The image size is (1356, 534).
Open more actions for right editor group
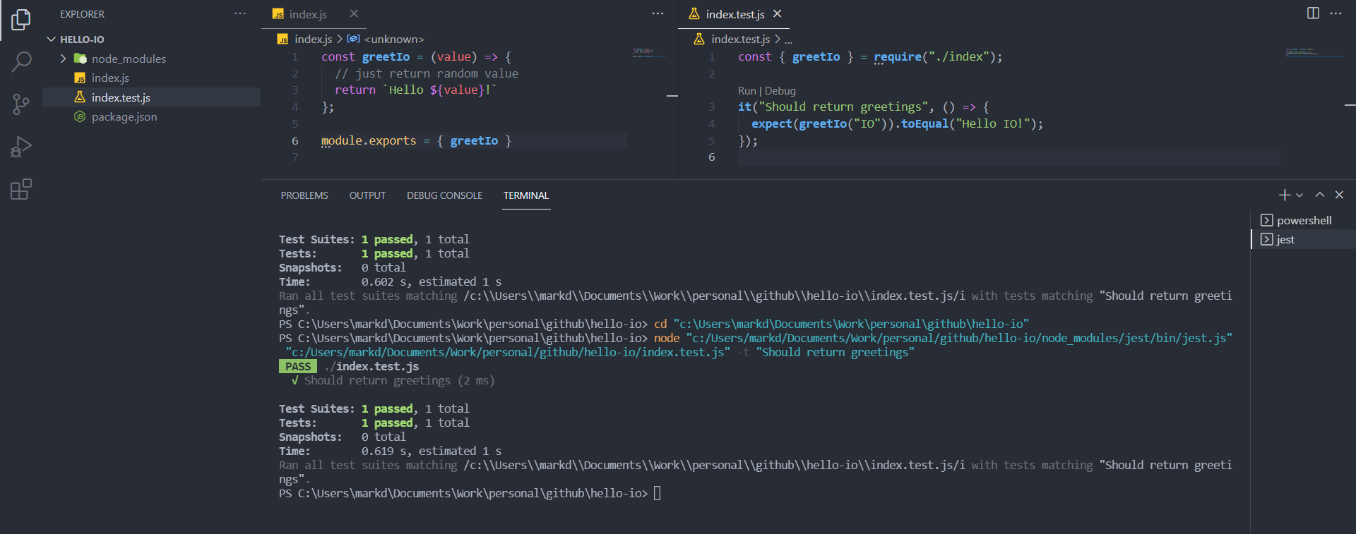[1336, 13]
